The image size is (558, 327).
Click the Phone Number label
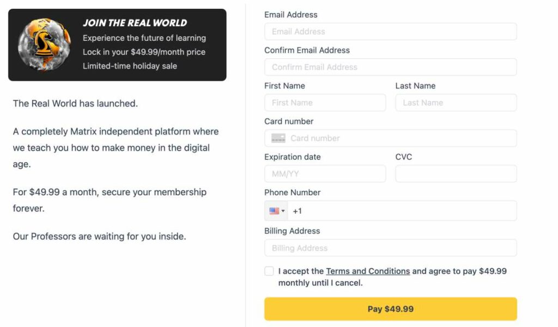[x=292, y=193]
